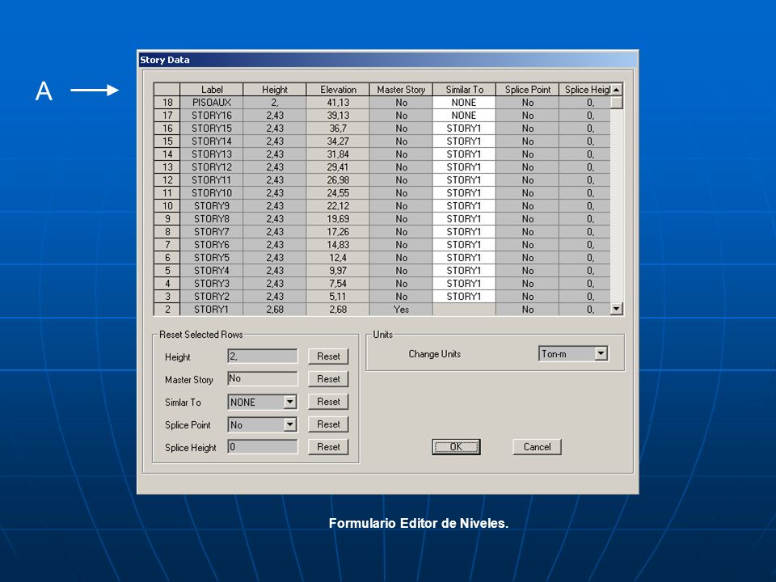Click the STORY12 label cell
Screen dimensions: 776x582
[x=212, y=167]
